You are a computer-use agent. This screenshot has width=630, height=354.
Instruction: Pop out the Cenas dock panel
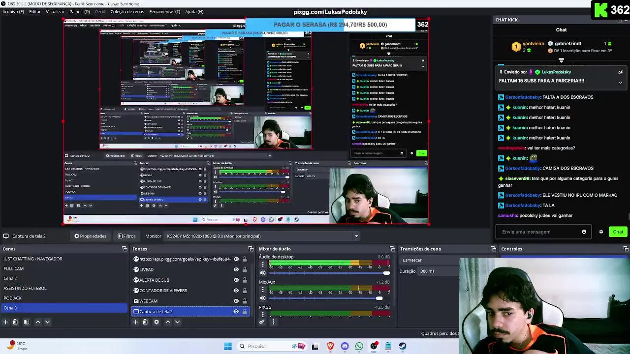coord(125,249)
